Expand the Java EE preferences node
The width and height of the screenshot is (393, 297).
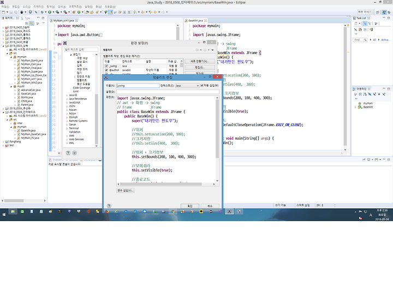(x=67, y=95)
